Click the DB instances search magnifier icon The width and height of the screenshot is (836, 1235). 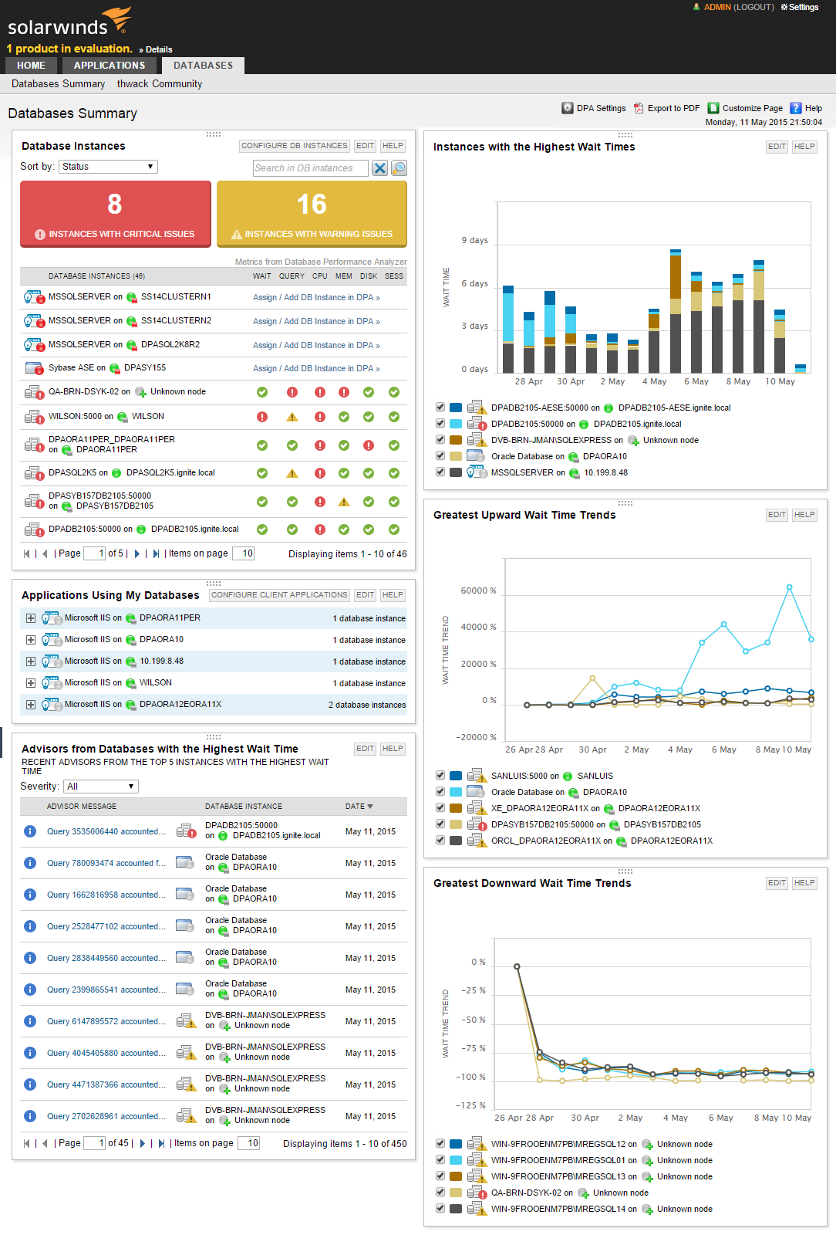(x=399, y=167)
